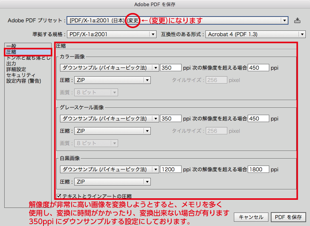Click the PDF を保存 button

coord(288,217)
